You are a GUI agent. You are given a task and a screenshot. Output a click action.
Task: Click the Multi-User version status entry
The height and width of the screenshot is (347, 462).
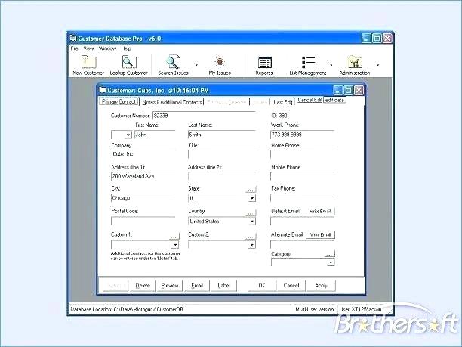tap(314, 309)
